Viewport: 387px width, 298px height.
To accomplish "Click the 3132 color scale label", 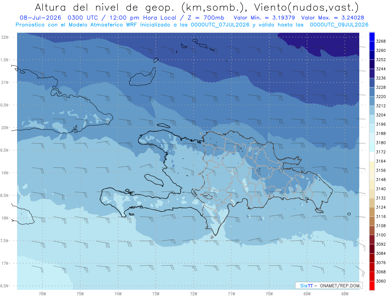I will [381, 198].
